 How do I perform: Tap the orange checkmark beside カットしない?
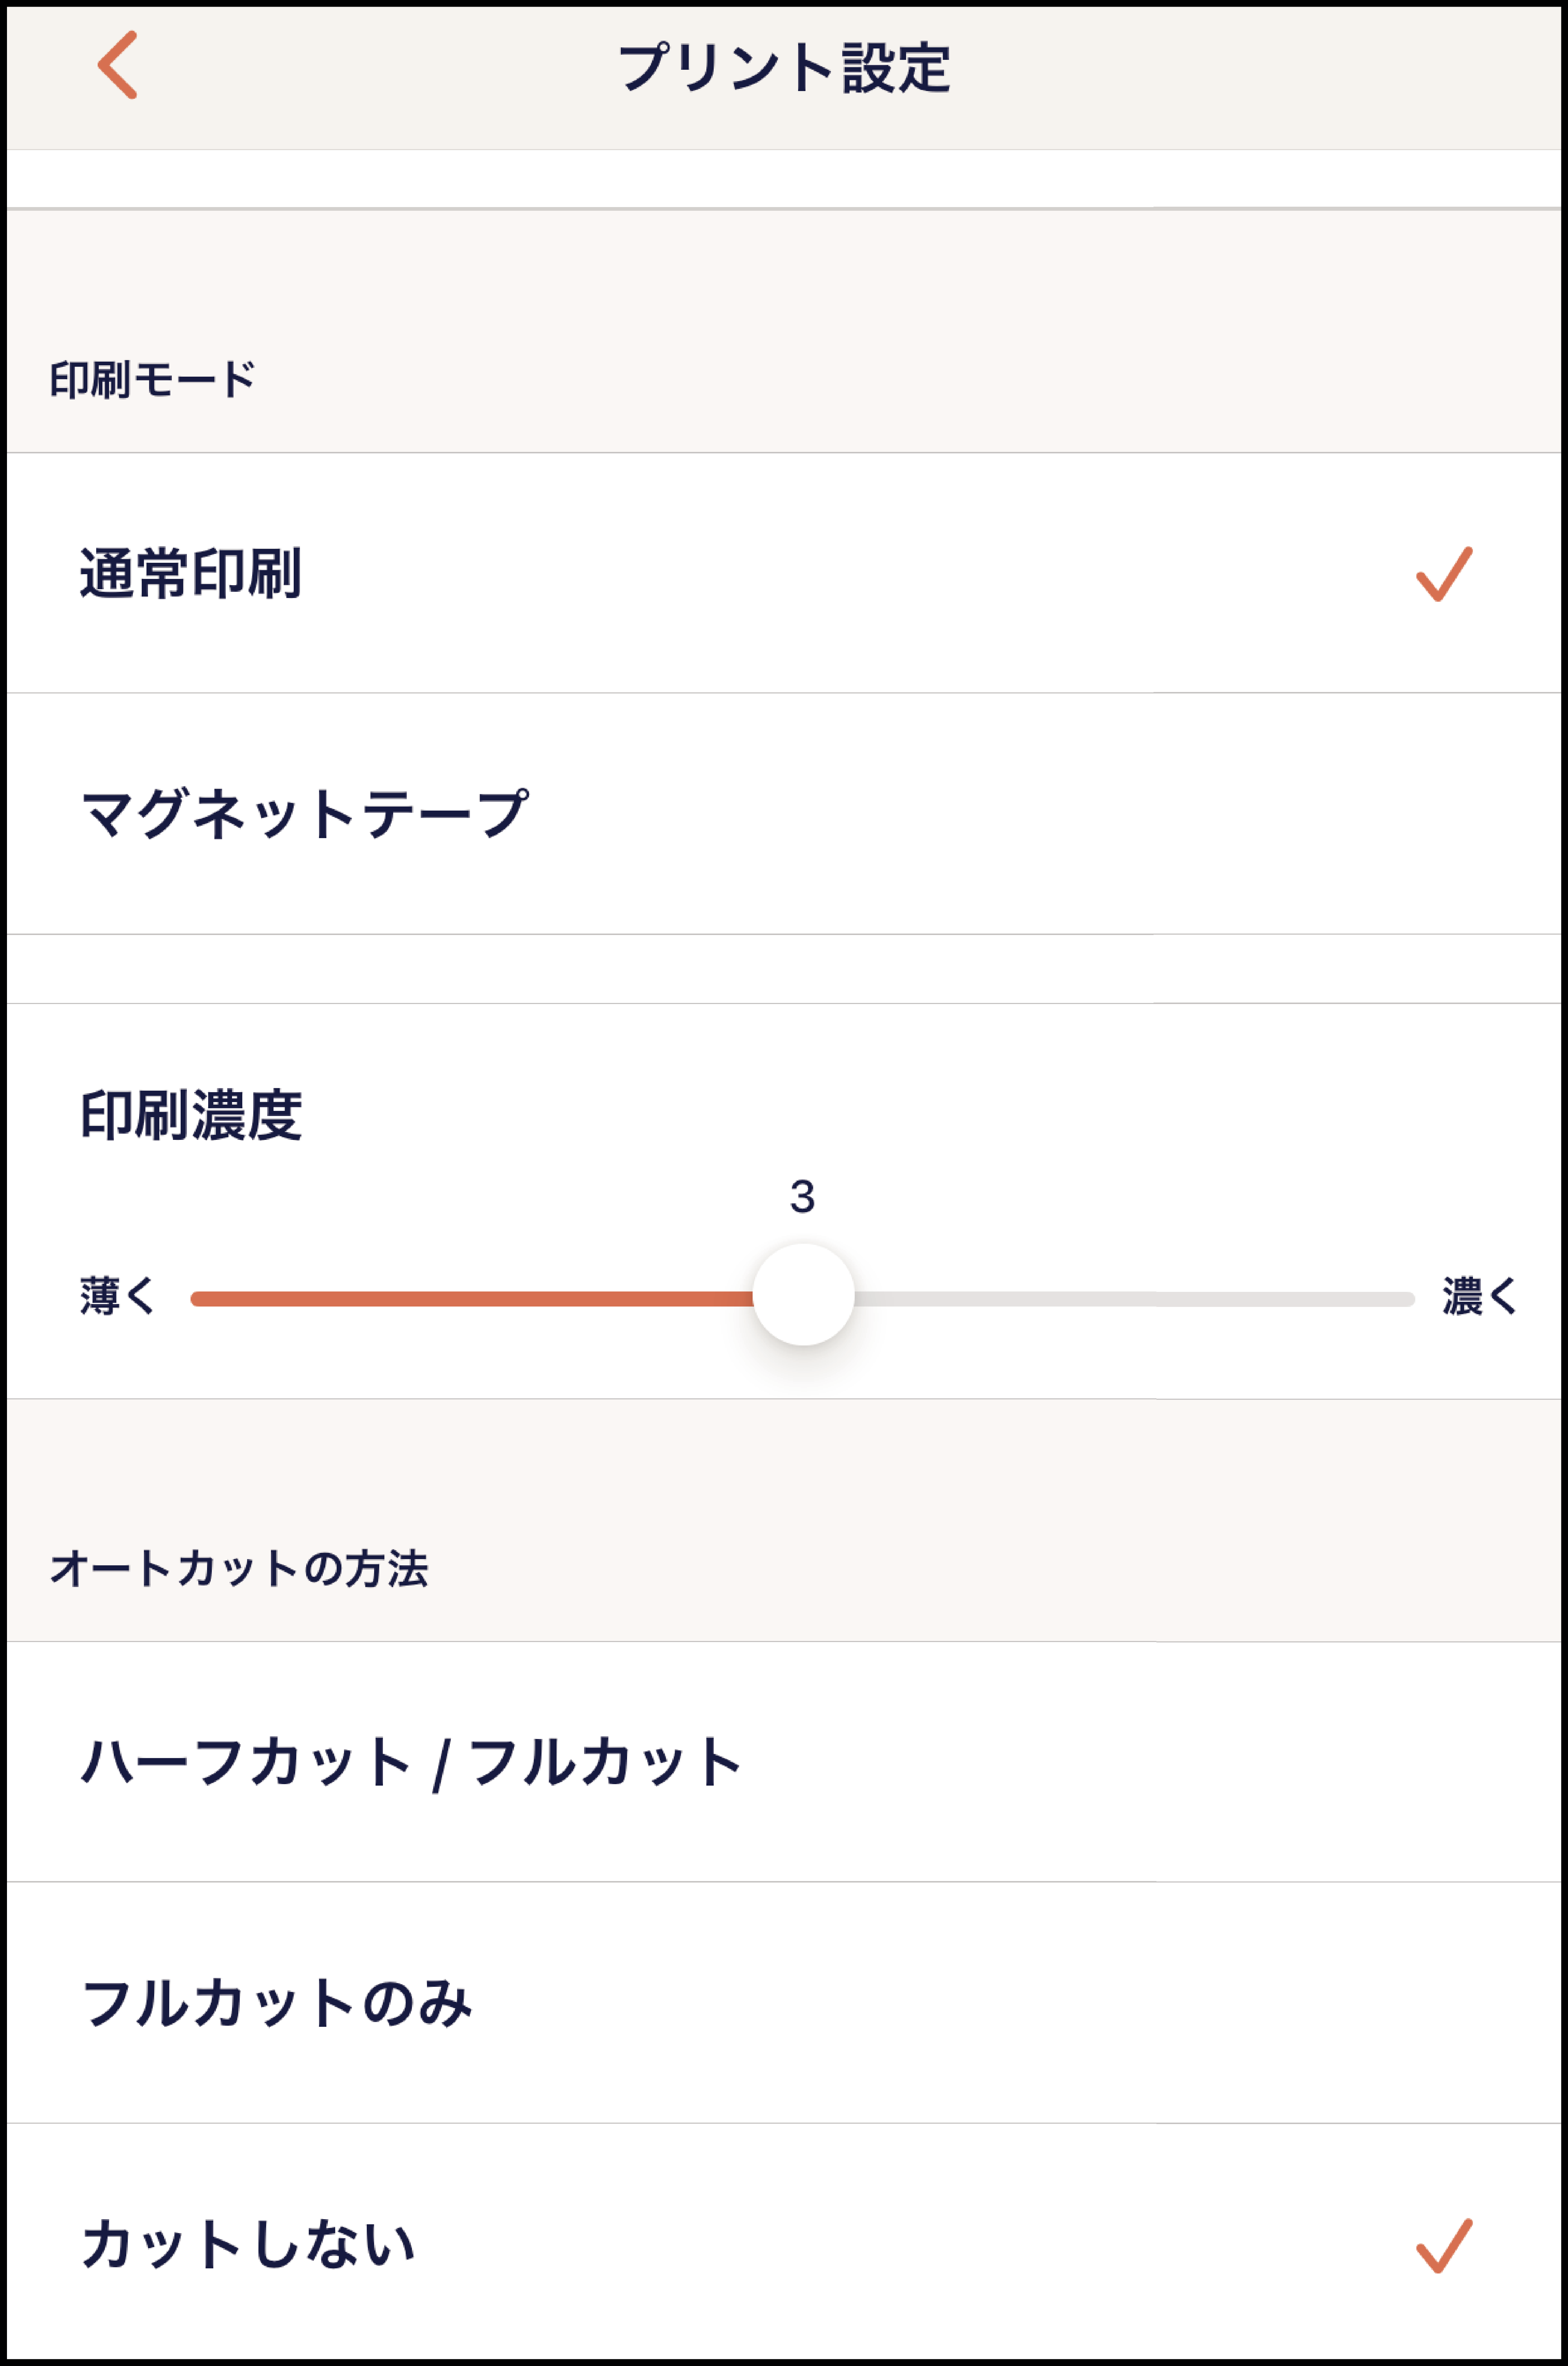click(1444, 2245)
